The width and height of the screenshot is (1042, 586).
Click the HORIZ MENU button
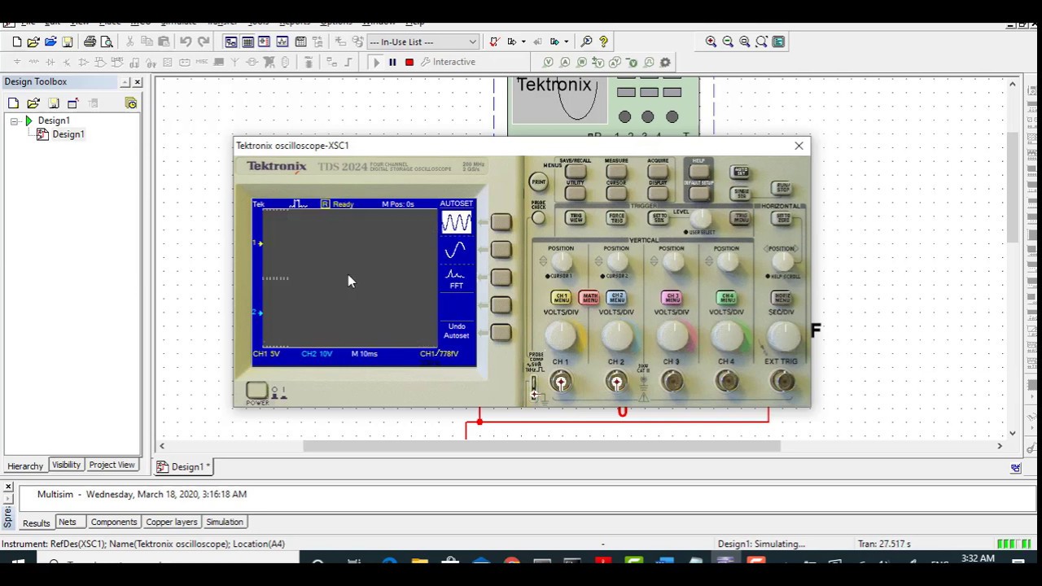click(x=781, y=299)
